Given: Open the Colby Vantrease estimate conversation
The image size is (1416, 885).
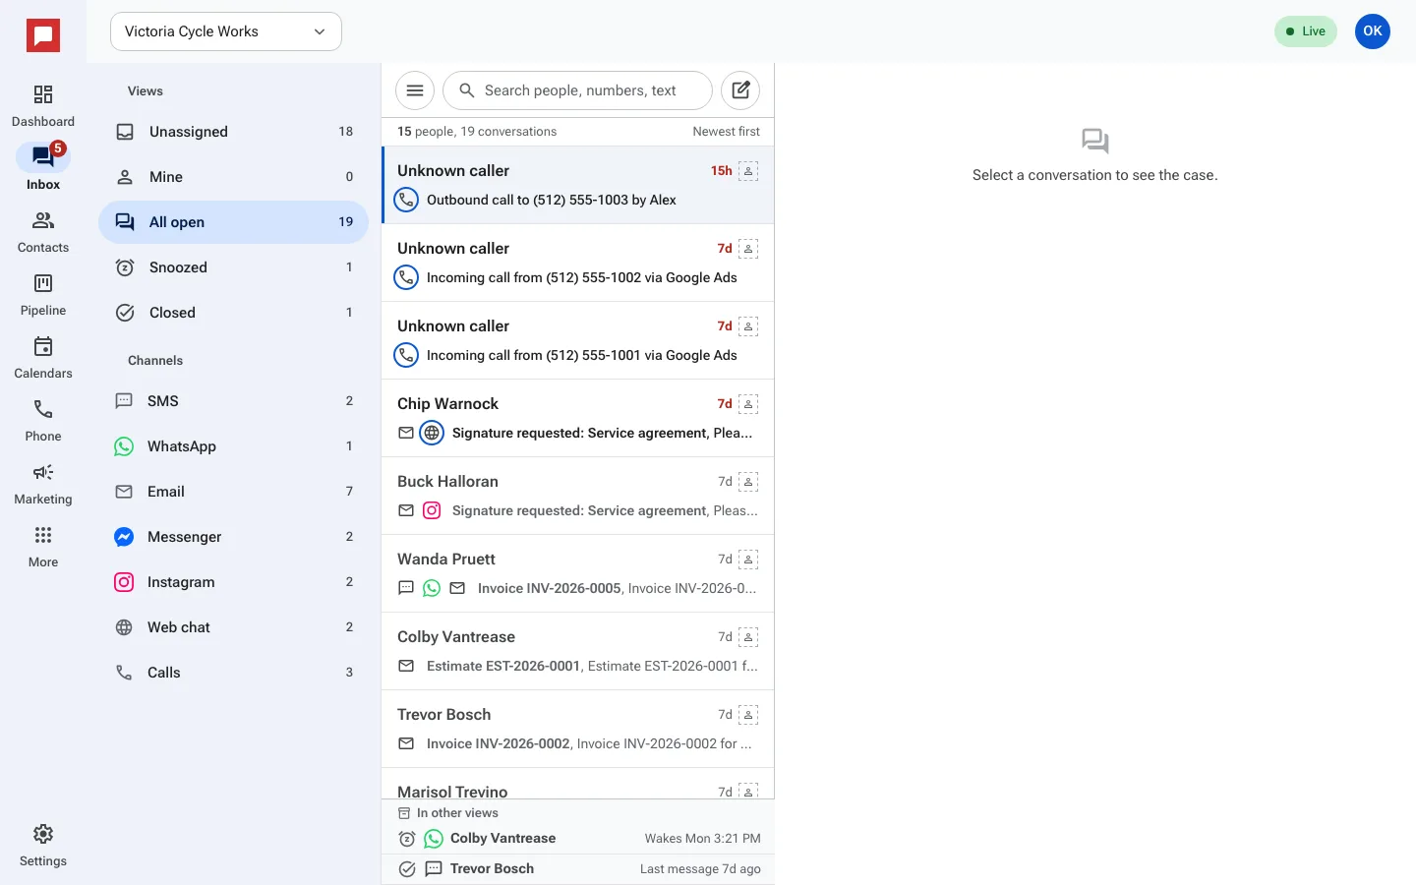Looking at the screenshot, I should click(x=578, y=651).
